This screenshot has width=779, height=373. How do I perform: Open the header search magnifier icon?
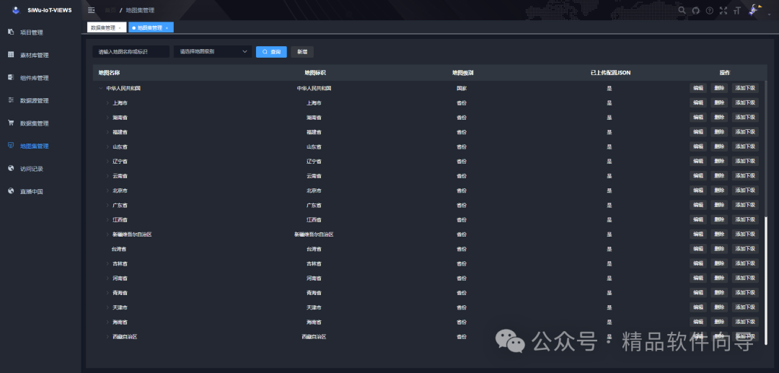point(682,10)
